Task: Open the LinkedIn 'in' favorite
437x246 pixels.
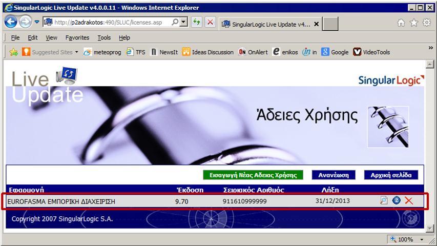Action: click(x=309, y=52)
